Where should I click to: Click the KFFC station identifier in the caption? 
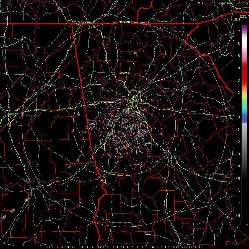[157, 247]
